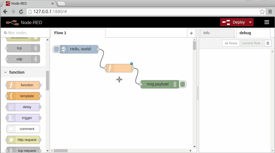Click the function node output port
275x153 pixels.
coord(133,68)
